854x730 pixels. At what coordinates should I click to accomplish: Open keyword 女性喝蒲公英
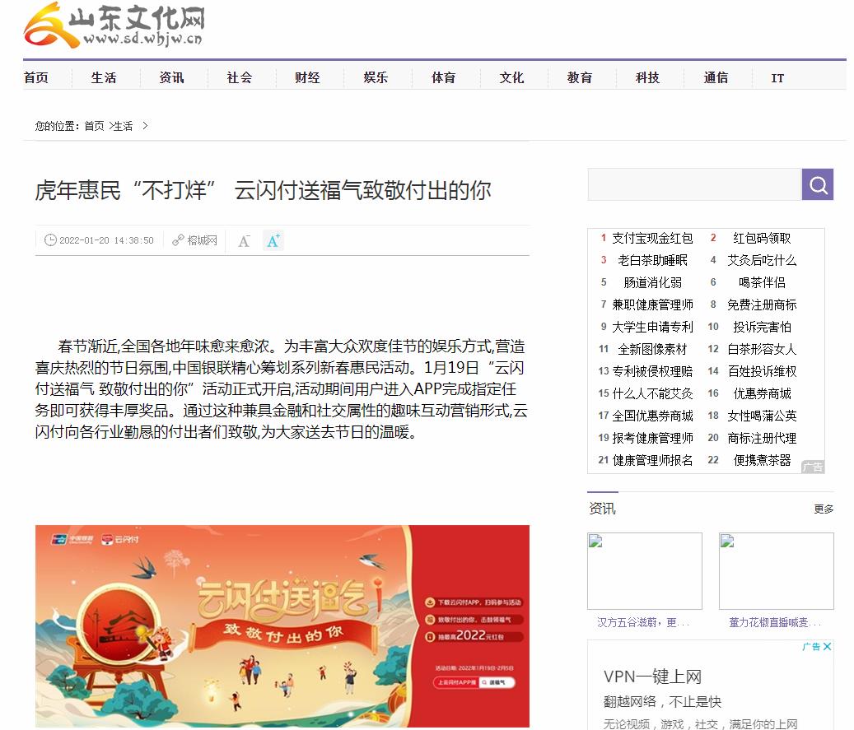point(762,416)
